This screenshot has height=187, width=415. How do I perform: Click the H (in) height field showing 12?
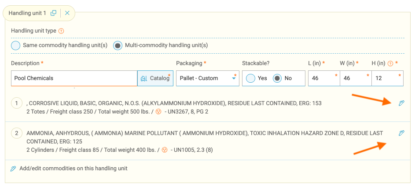tap(387, 78)
